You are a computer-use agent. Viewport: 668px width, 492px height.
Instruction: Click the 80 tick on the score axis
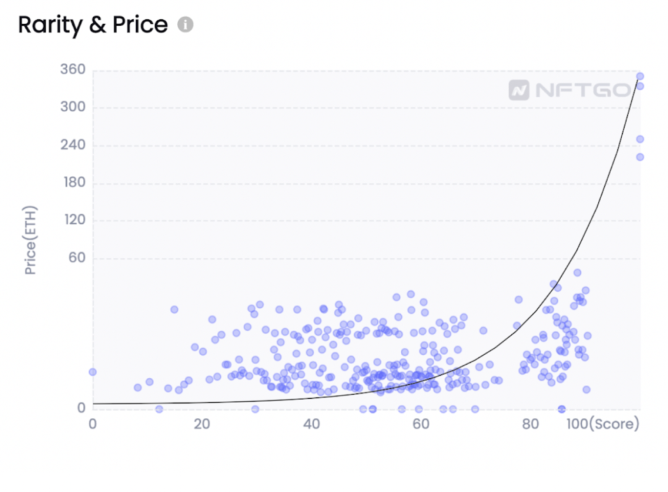[x=531, y=424]
